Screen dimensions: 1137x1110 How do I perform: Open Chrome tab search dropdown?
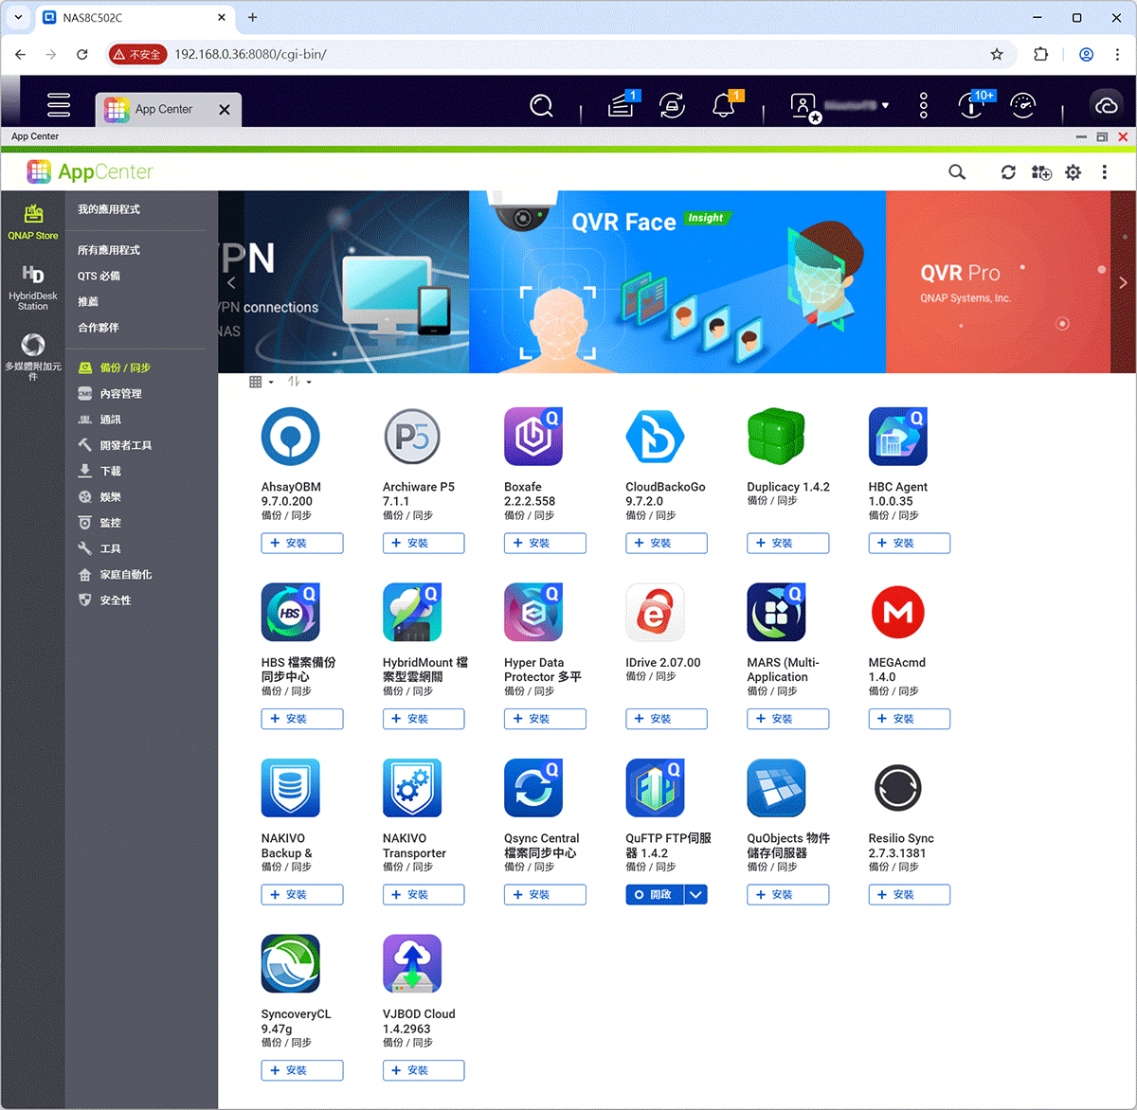pyautogui.click(x=18, y=17)
